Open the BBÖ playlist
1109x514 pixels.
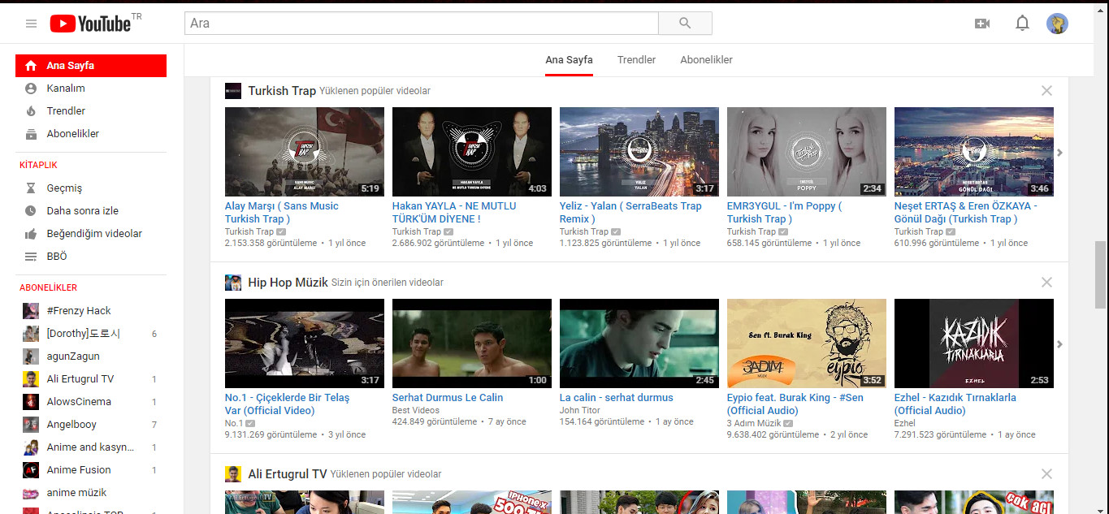click(91, 256)
